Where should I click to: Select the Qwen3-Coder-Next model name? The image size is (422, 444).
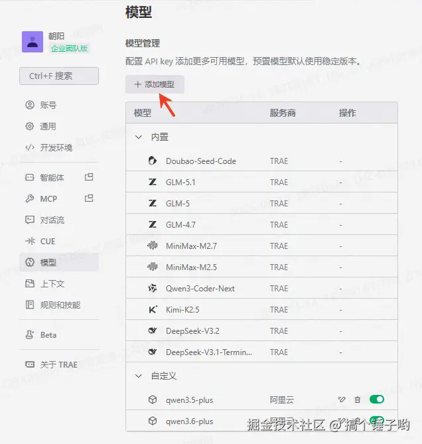tap(200, 289)
